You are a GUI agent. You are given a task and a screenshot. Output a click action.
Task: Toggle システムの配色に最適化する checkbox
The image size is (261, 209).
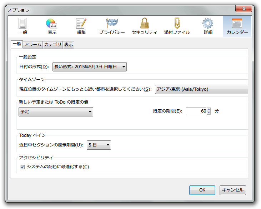coord(22,167)
